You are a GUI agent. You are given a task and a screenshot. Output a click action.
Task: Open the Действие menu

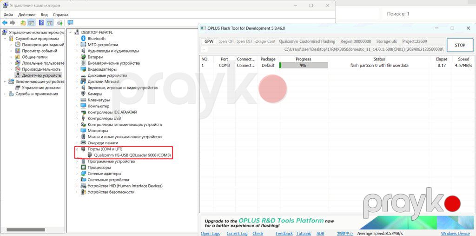[x=26, y=14]
